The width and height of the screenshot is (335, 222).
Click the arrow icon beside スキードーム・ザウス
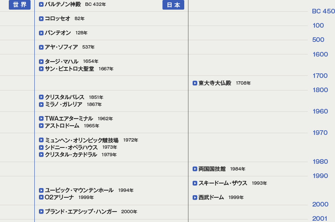[195, 183]
